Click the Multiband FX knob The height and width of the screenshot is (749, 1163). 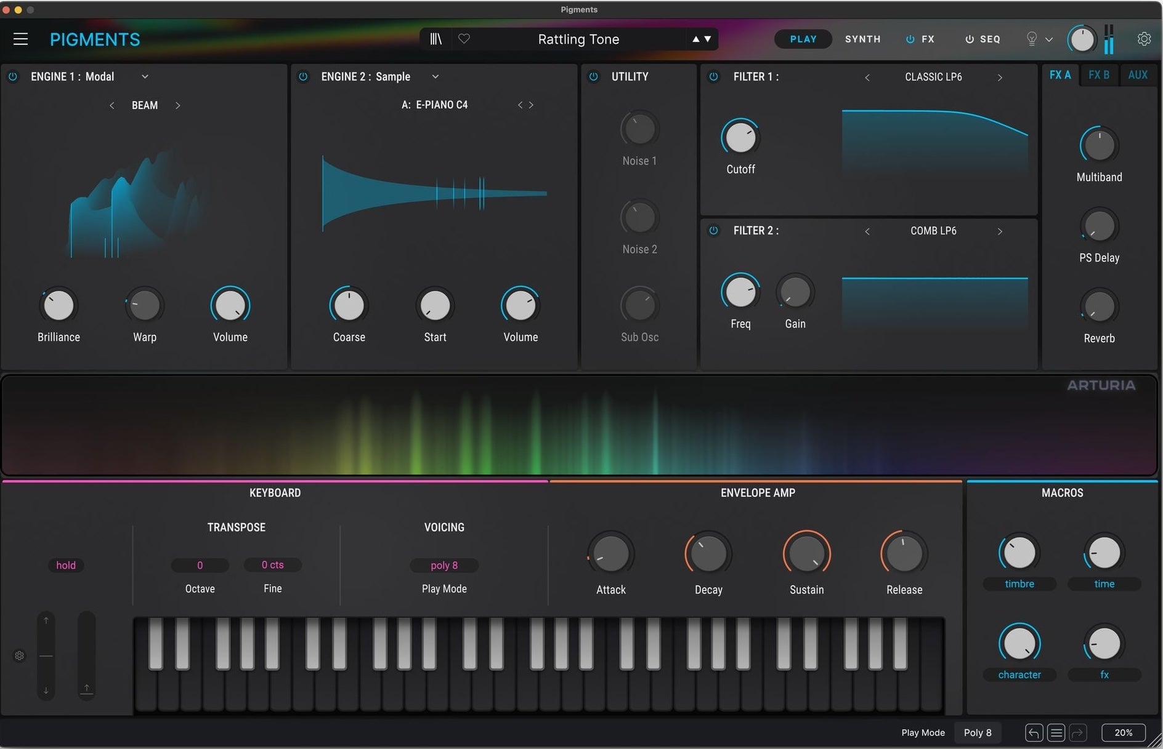tap(1099, 146)
